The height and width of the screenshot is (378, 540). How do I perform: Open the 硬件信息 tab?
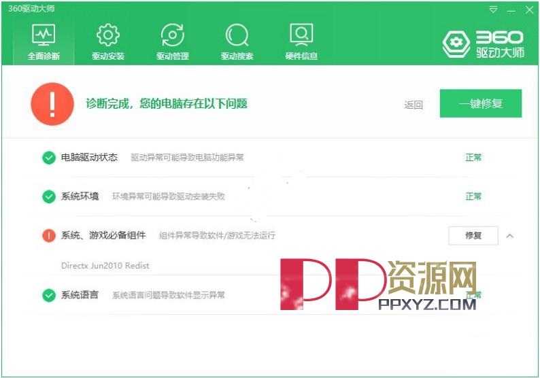click(x=301, y=41)
